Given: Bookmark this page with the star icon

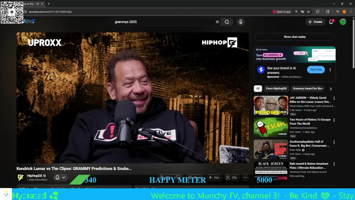Looking at the screenshot, I should 308,12.
